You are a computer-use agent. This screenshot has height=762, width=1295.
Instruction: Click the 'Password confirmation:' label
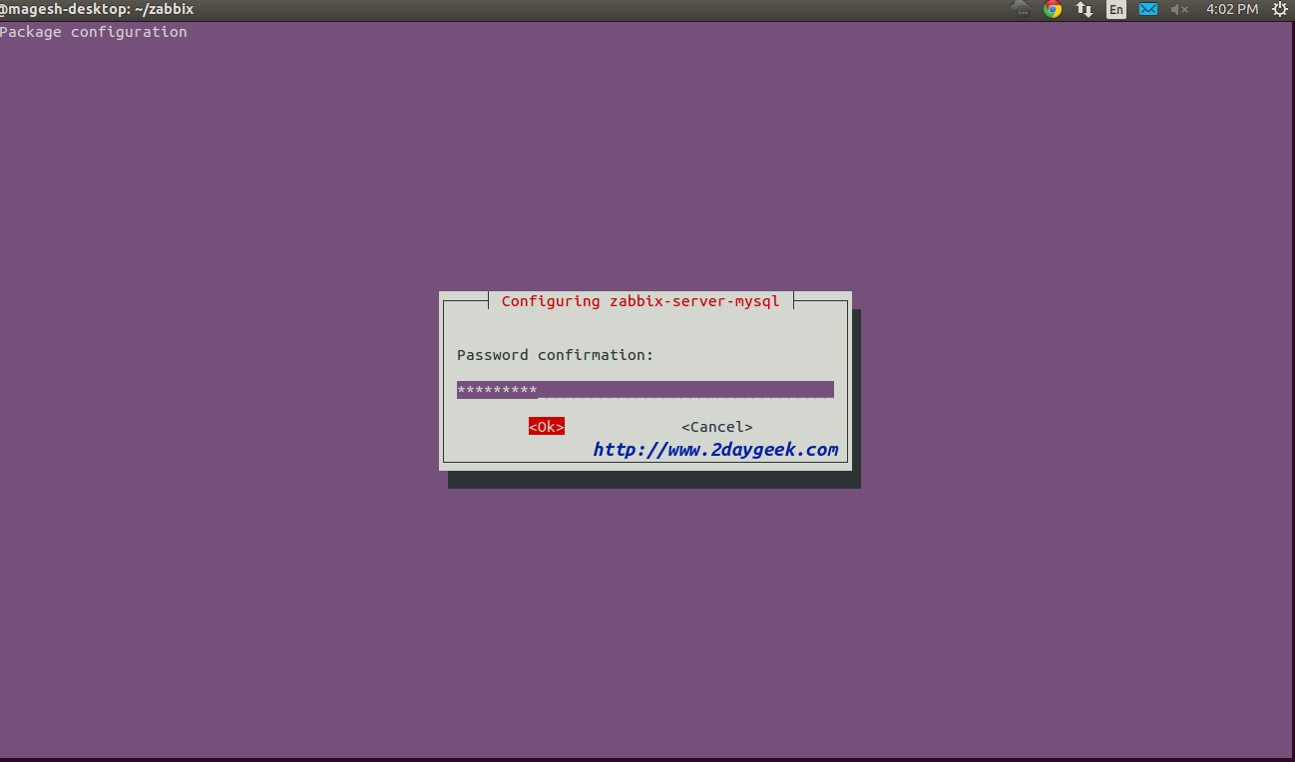click(556, 355)
